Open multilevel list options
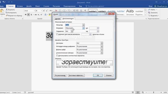168x94 pixels. coord(69,10)
